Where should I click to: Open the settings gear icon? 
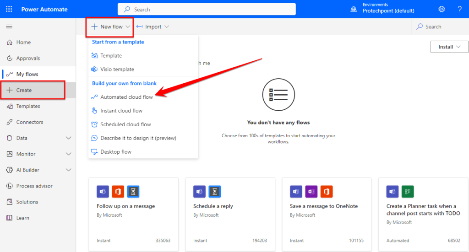click(442, 9)
